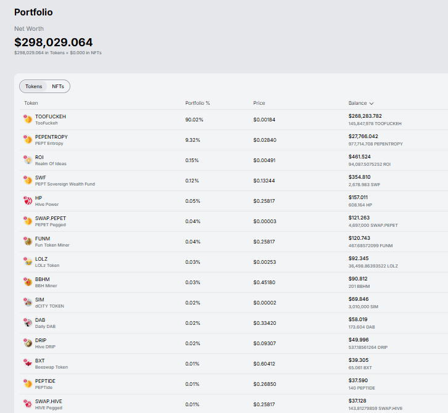Click the PEPT Sovereign Wealth Fund subtitle
448x413 pixels.
65,184
